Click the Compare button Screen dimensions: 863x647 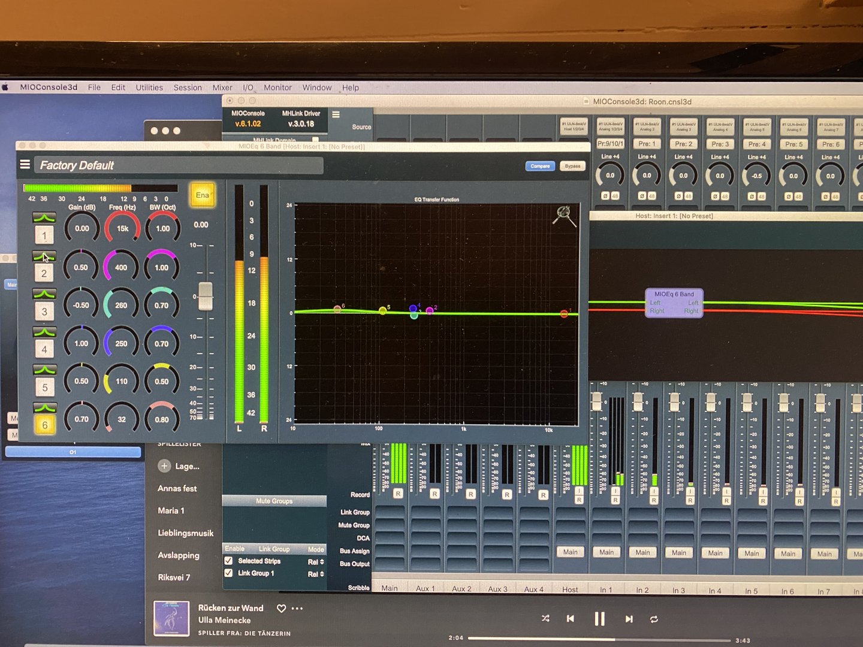(540, 166)
